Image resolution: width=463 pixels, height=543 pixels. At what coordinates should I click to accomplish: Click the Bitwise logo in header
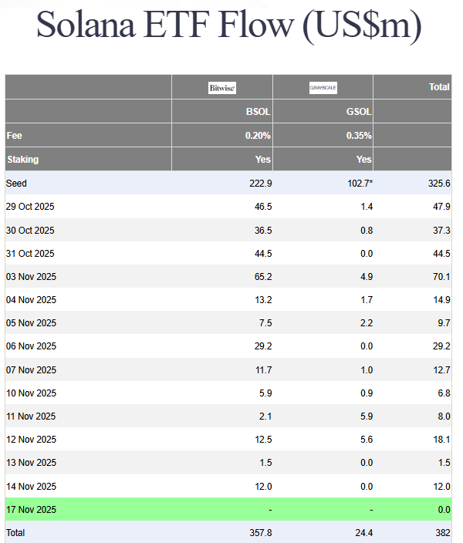tap(222, 88)
